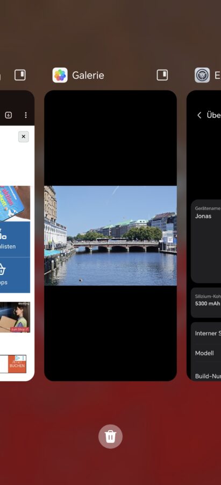Tap the Einstellungen gear app icon

tap(202, 75)
